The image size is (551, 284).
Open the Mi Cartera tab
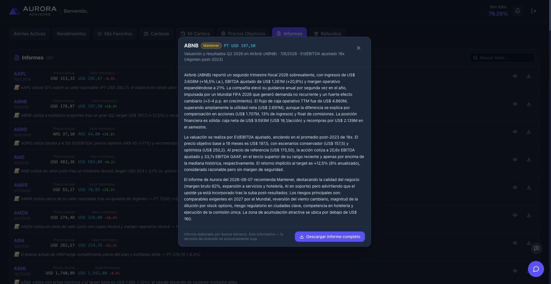pyautogui.click(x=195, y=34)
